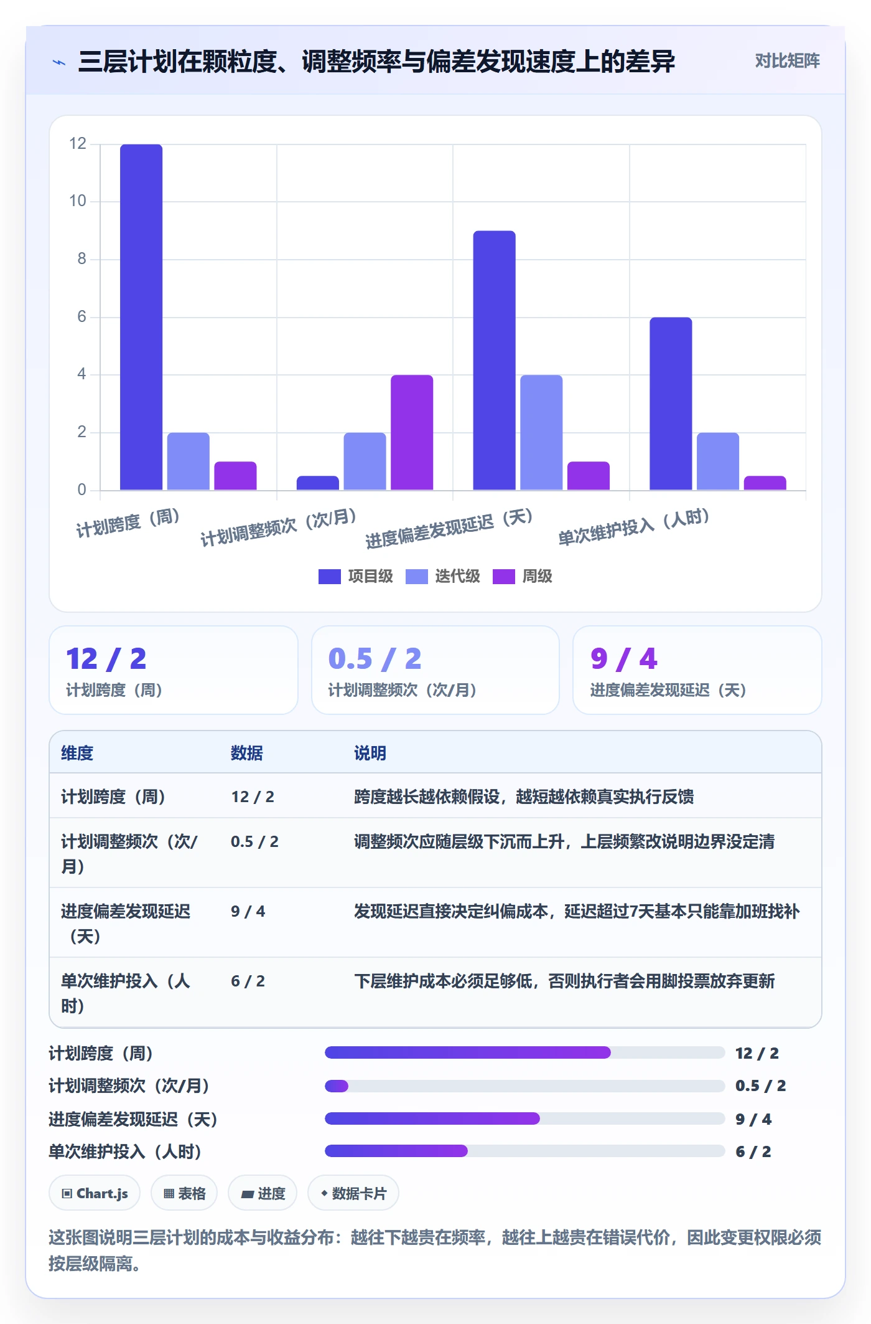Click the 对比矩阵 label in header

coord(787,61)
